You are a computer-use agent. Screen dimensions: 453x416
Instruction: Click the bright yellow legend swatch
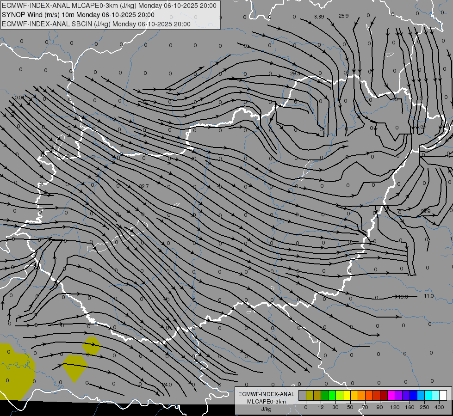click(347, 395)
